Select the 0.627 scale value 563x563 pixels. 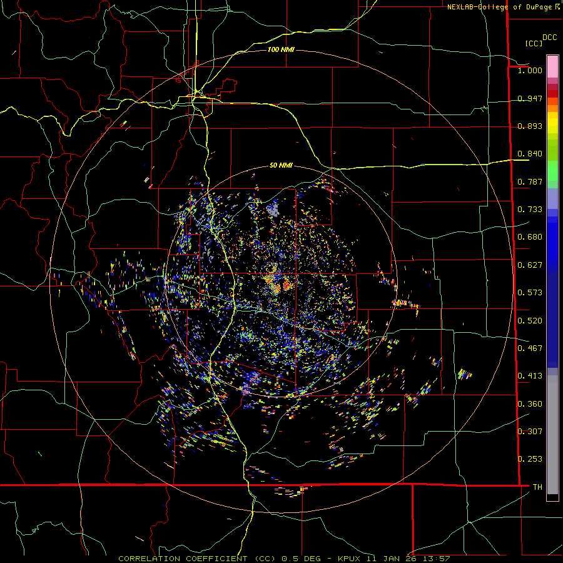pyautogui.click(x=530, y=265)
